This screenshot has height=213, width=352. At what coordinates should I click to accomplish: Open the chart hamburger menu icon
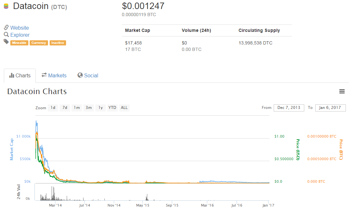pos(342,91)
